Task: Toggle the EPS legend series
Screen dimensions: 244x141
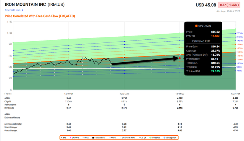Action: tap(64, 138)
